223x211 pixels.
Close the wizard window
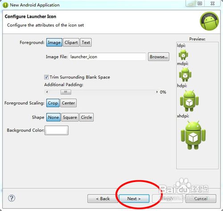coord(213,4)
